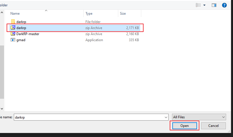Click the 335 KB size cell
The width and height of the screenshot is (233, 137).
pyautogui.click(x=134, y=40)
